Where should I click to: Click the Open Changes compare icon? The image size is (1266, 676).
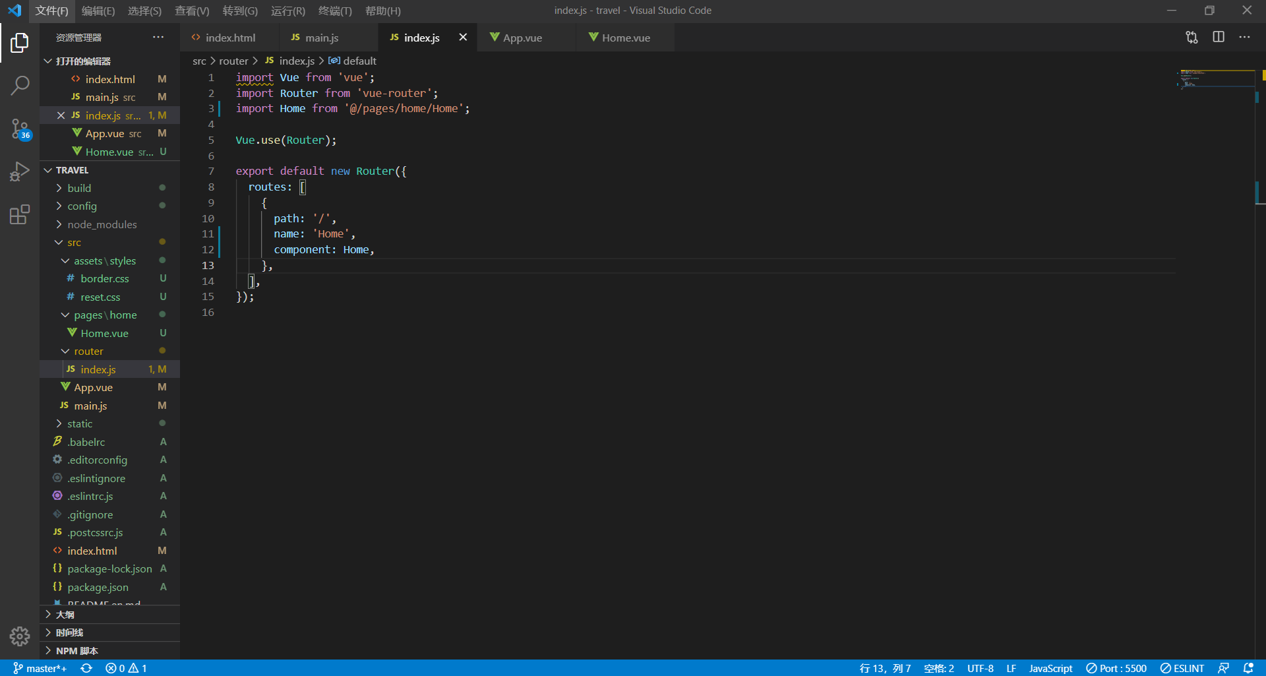click(1191, 38)
